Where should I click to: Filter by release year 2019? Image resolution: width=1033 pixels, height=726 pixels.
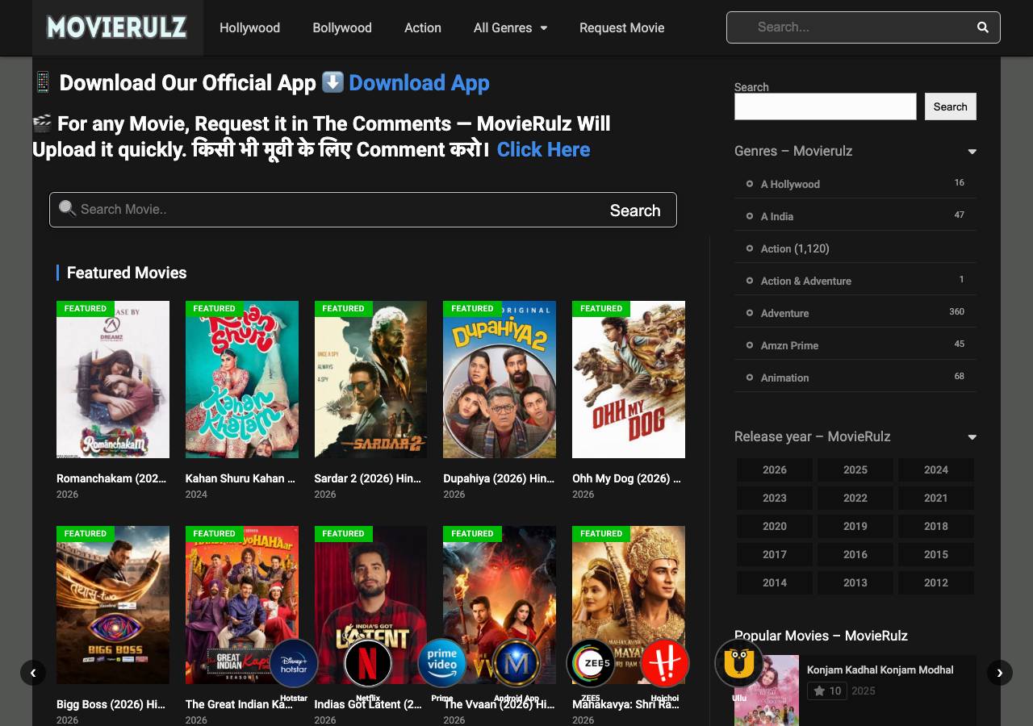tap(855, 526)
